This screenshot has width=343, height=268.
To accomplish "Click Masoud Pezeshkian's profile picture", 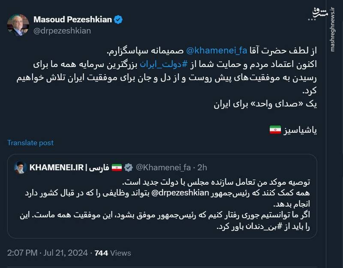I will coord(18,24).
